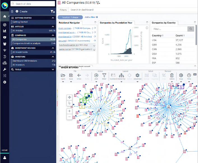Open settings gear in left sidebar

(x=4, y=82)
